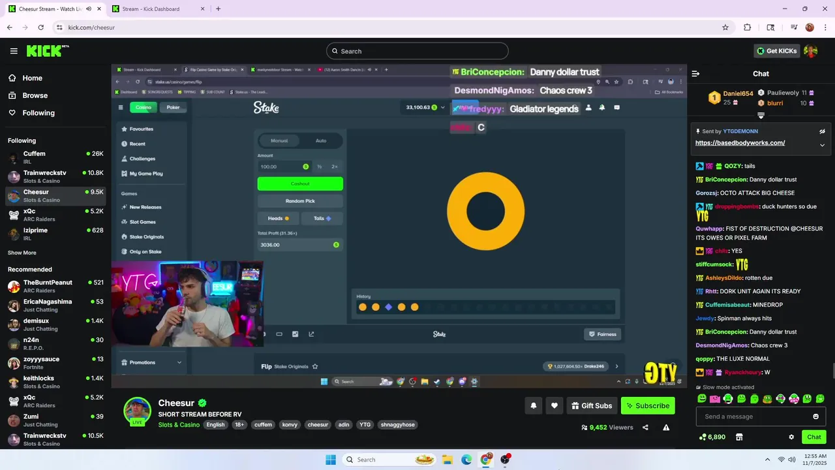Image resolution: width=835 pixels, height=470 pixels.
Task: Open Cuffem's channel in Following list
Action: click(x=55, y=157)
